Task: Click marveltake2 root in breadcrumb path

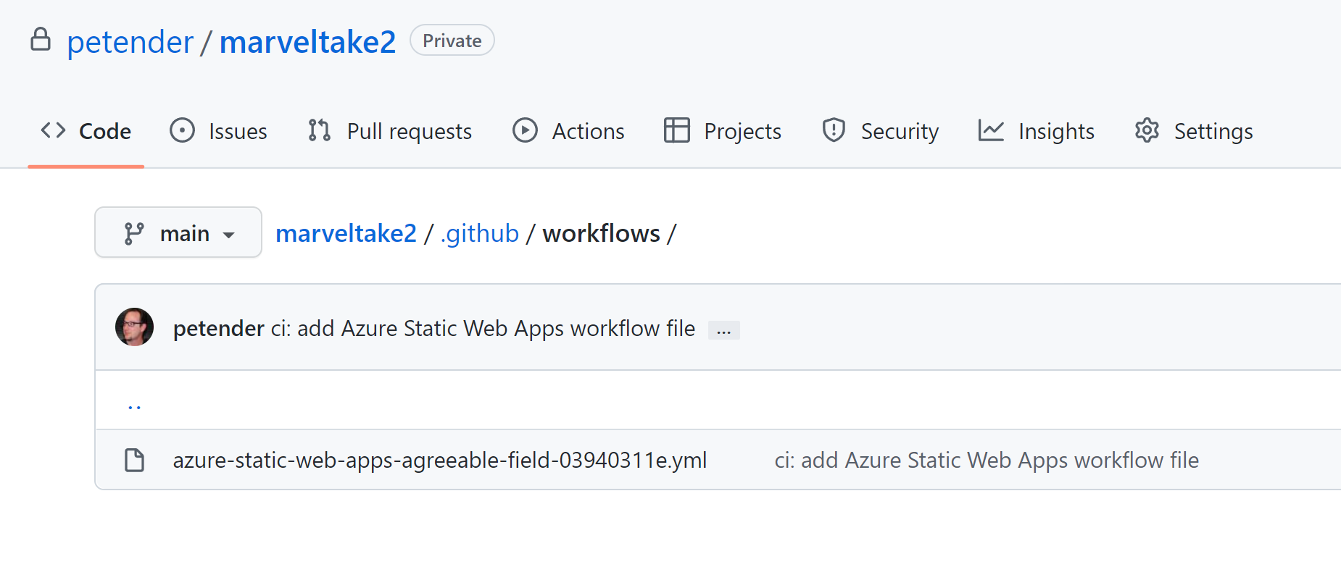Action: (346, 233)
